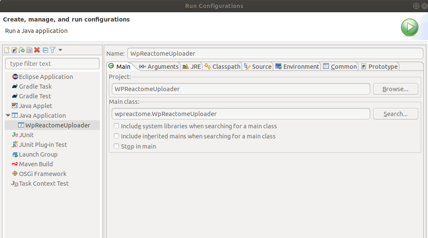Click the Task Context Test icon
This screenshot has height=238, width=428.
[15, 183]
